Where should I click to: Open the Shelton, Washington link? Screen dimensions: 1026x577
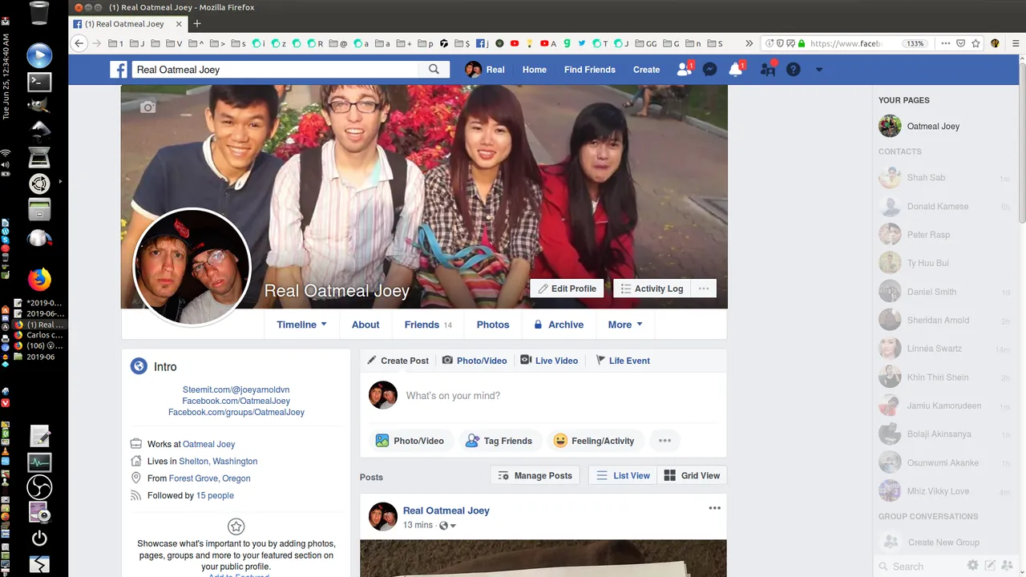coord(218,461)
